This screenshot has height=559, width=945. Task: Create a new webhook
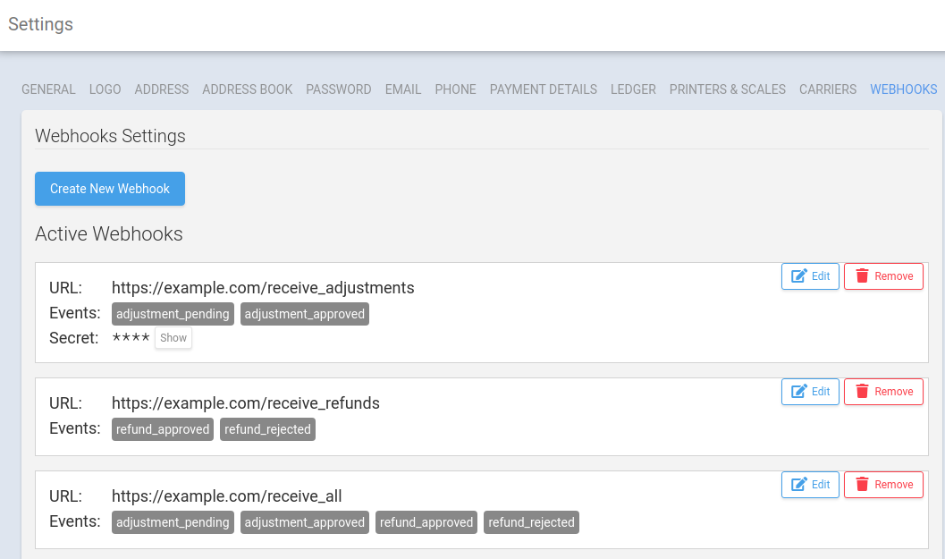(109, 188)
